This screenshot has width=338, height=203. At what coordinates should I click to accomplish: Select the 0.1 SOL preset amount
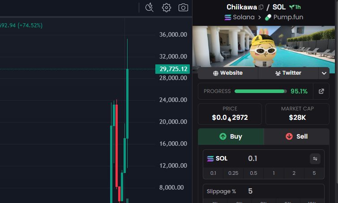pyautogui.click(x=213, y=173)
